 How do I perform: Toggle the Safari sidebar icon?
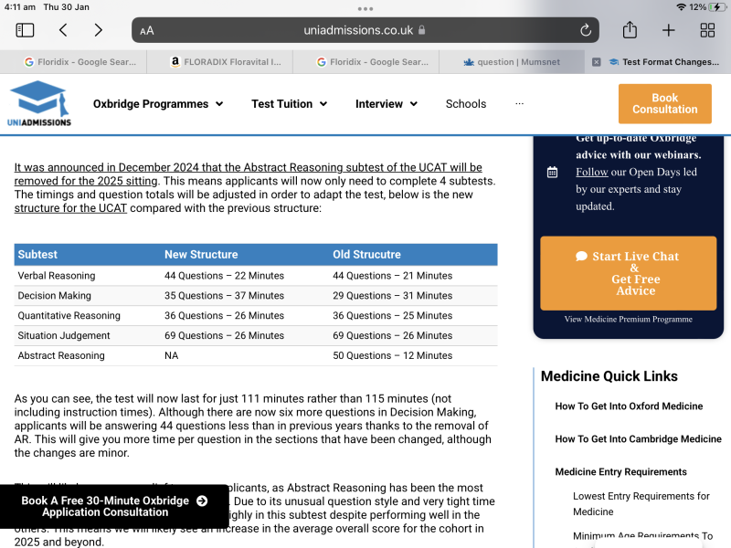coord(25,30)
